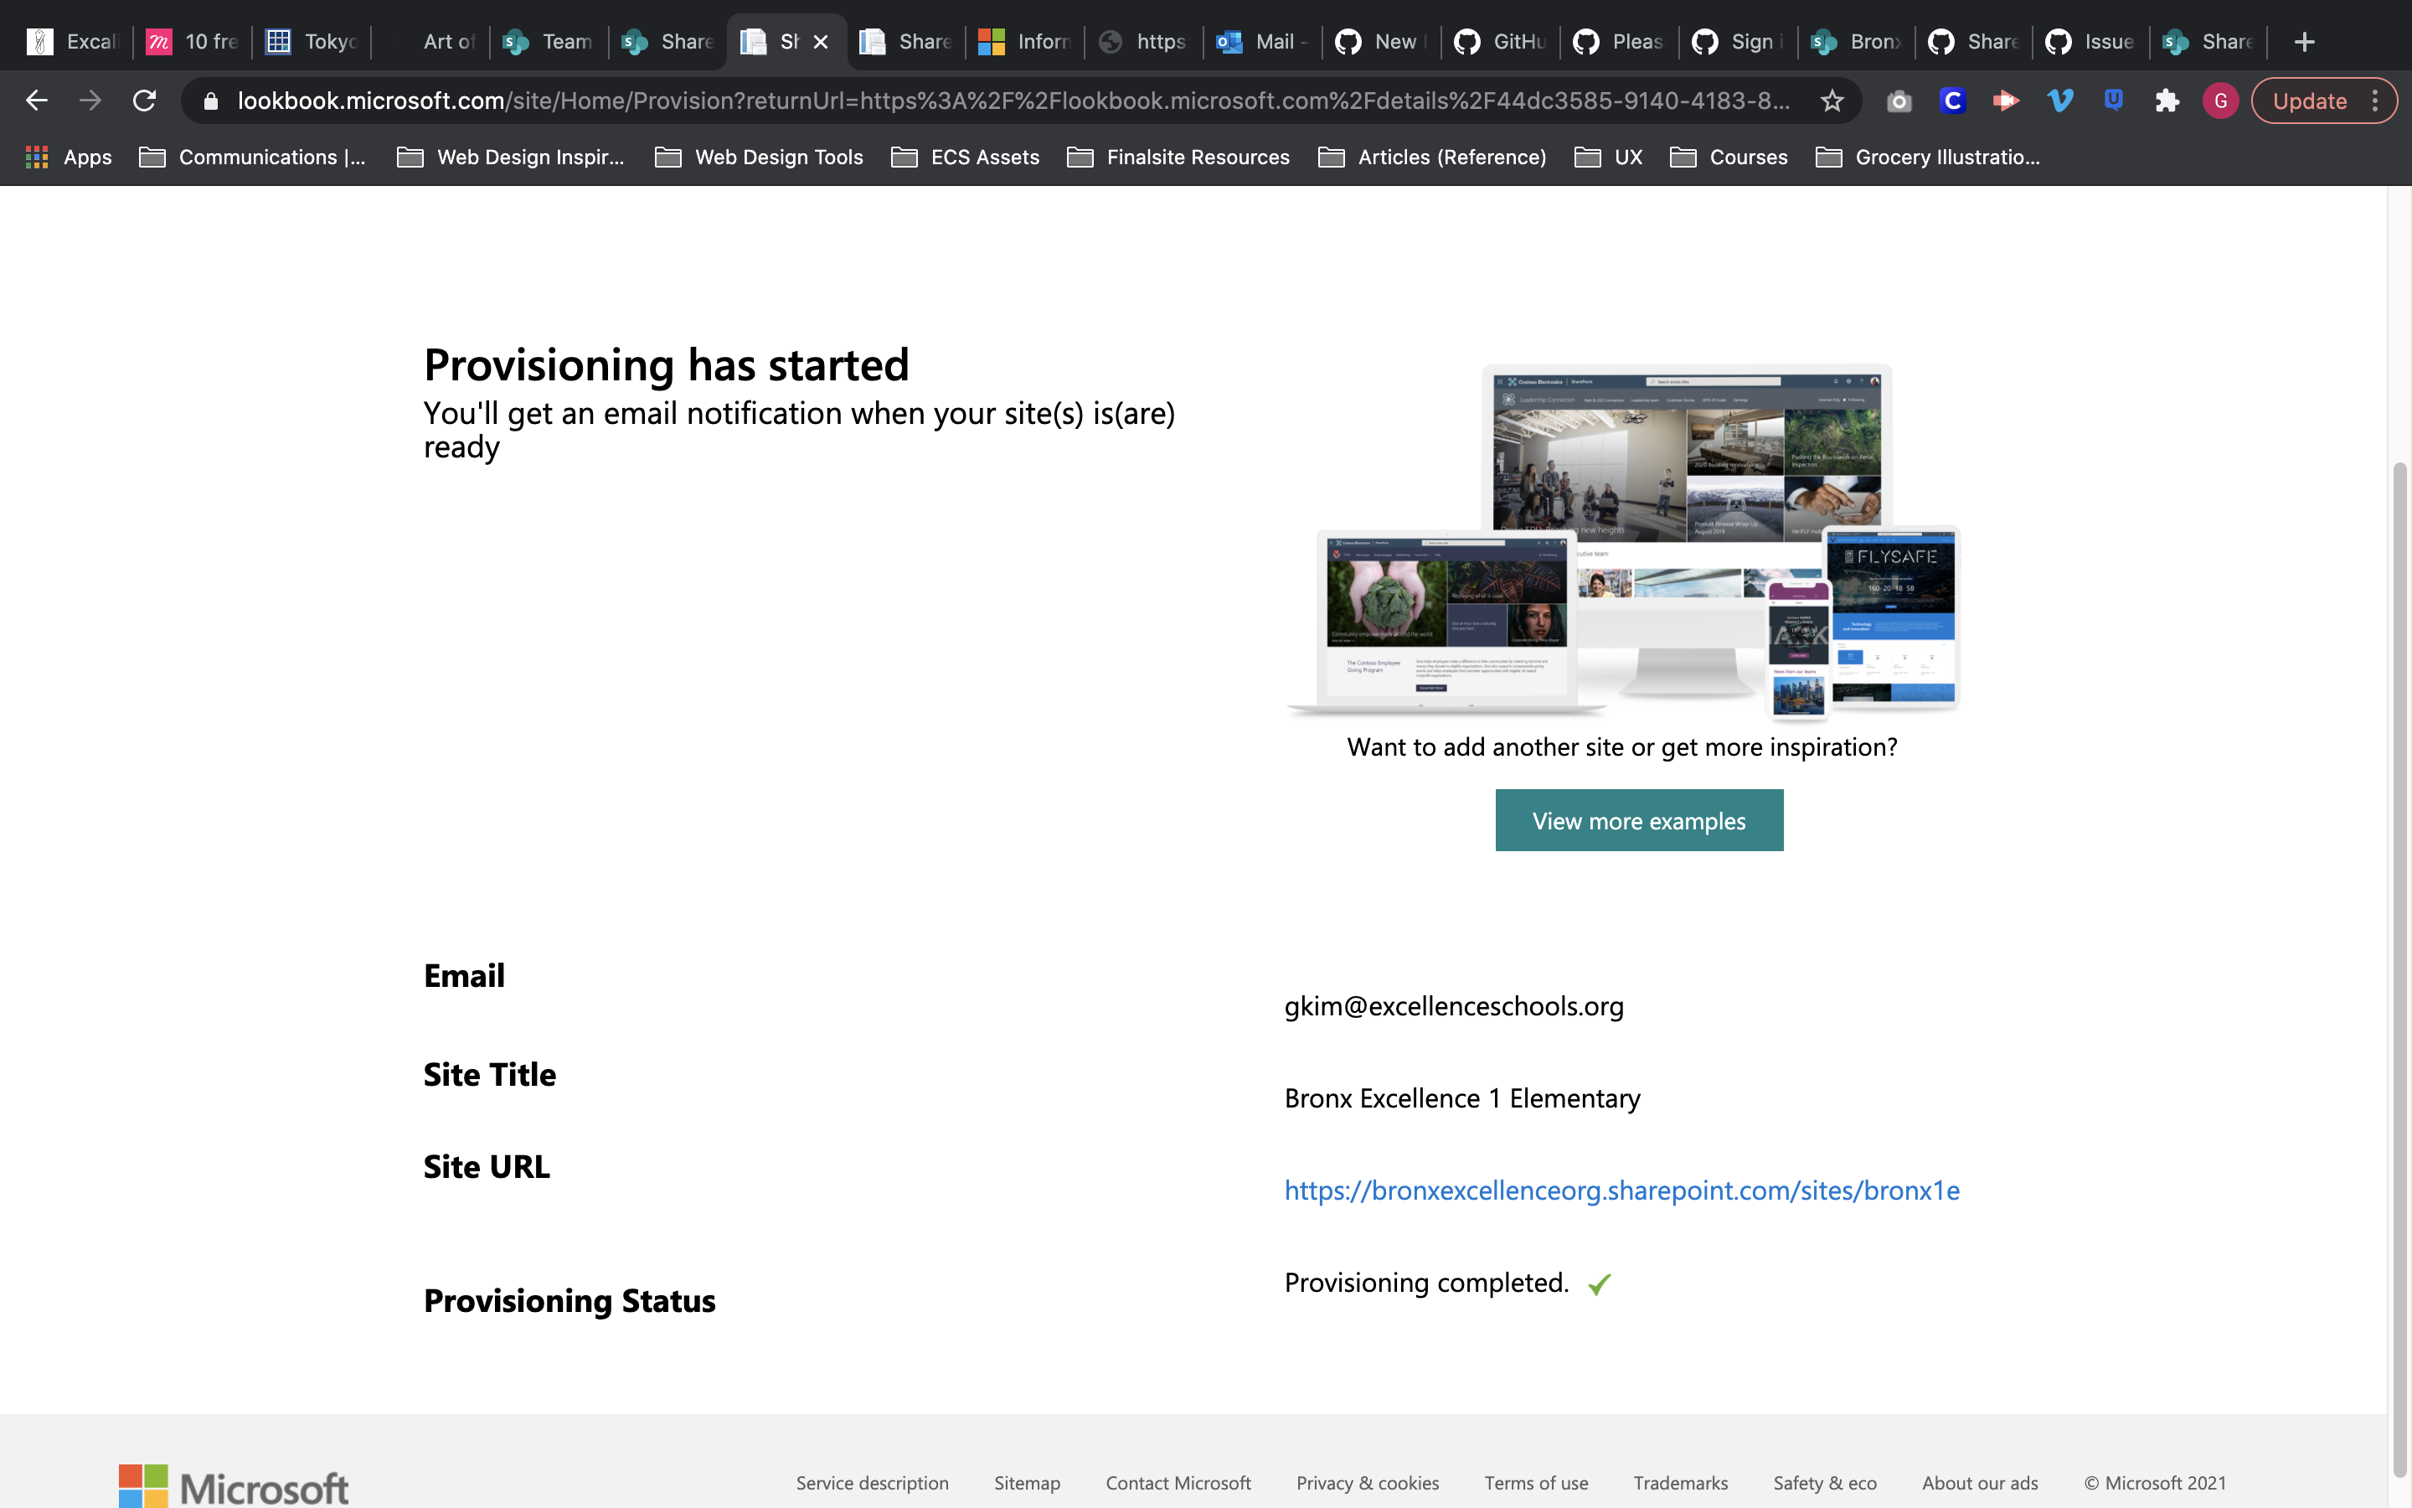Open the bronxexcellenceorg SharePoint site URL
2412x1508 pixels.
tap(1621, 1190)
